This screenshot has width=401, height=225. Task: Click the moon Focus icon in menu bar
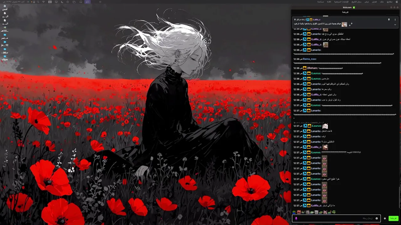point(62,2)
